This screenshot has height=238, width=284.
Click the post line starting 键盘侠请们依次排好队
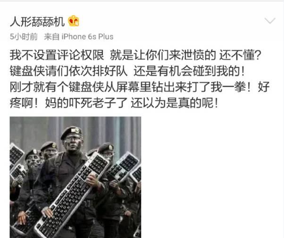[127, 71]
